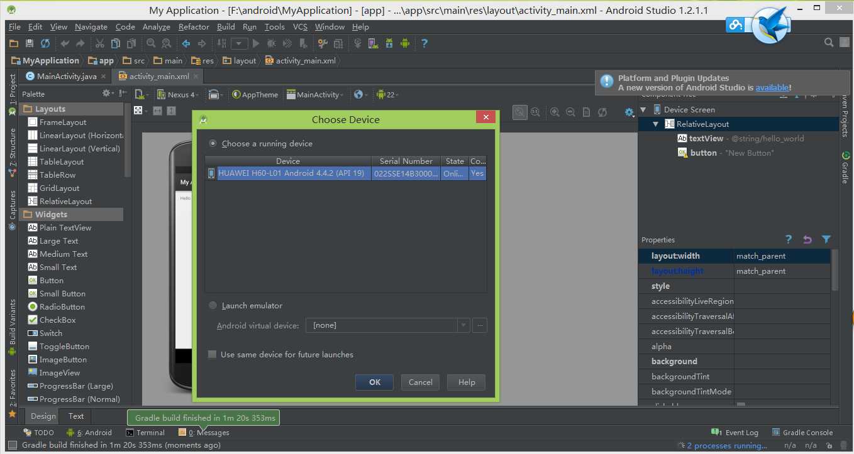This screenshot has width=854, height=454.
Task: Click Cancel in Choose Device dialog
Action: [x=420, y=382]
